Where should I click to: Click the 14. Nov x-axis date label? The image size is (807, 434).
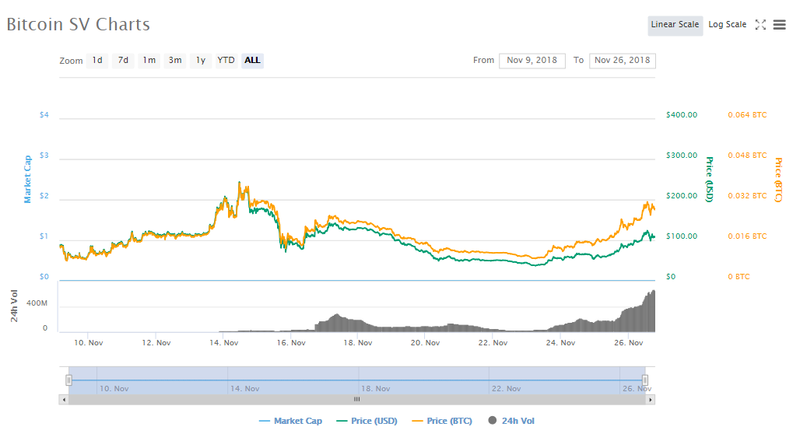(x=224, y=343)
